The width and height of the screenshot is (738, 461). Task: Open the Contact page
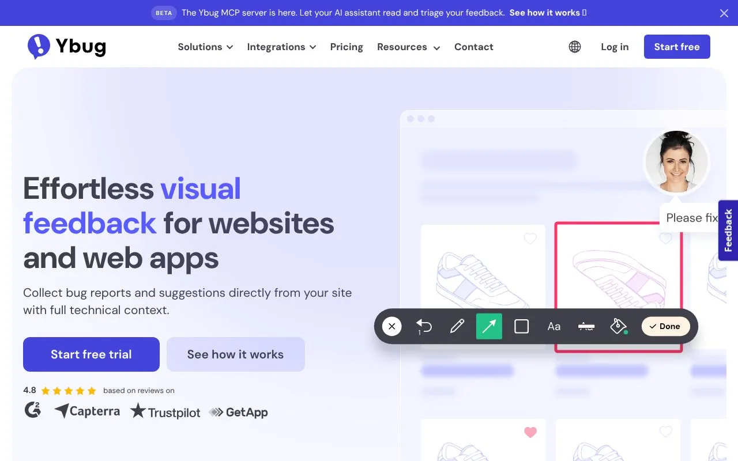(474, 47)
